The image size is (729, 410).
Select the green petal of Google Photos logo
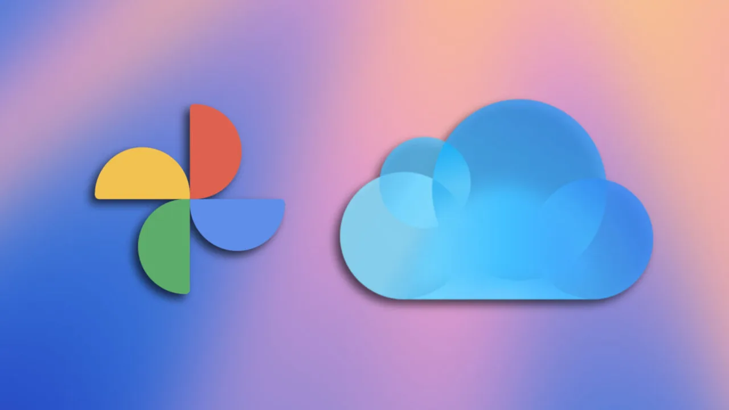click(164, 247)
